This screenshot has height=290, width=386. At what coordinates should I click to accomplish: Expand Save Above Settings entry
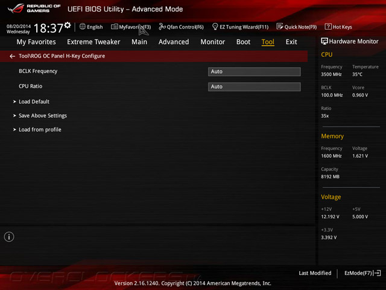click(x=40, y=115)
